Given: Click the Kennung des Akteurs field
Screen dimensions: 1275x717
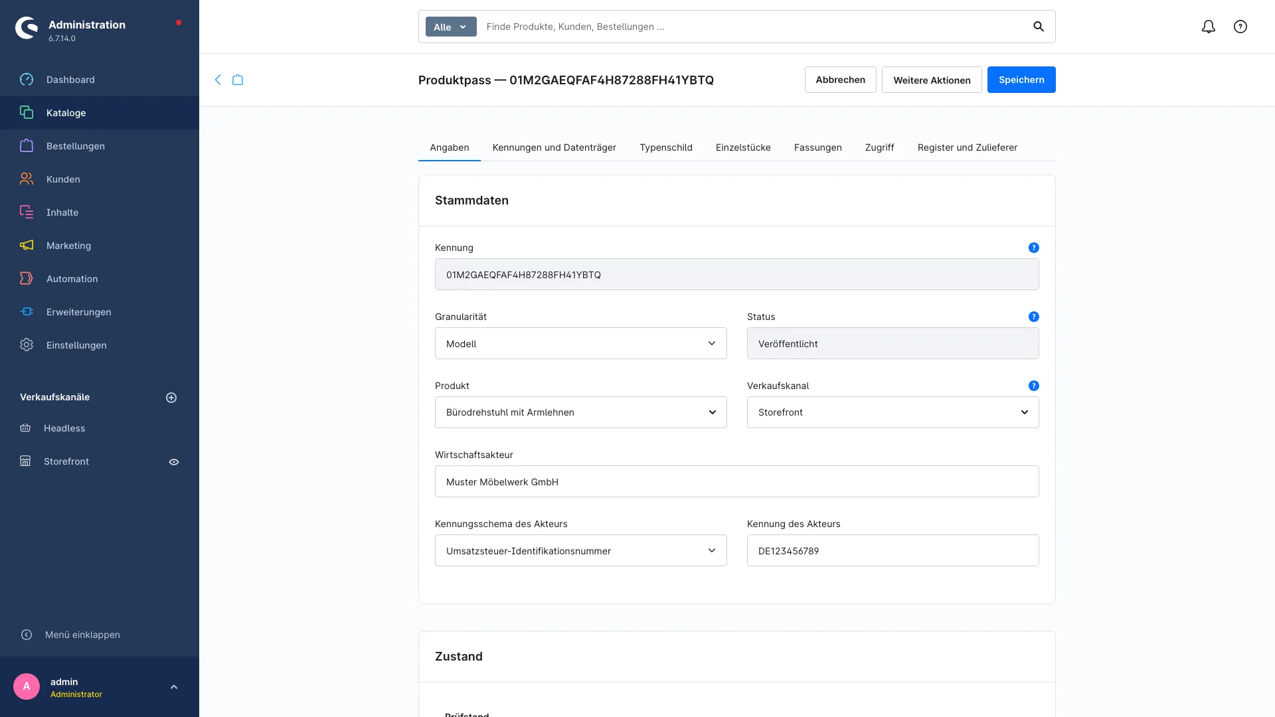Looking at the screenshot, I should 893,550.
